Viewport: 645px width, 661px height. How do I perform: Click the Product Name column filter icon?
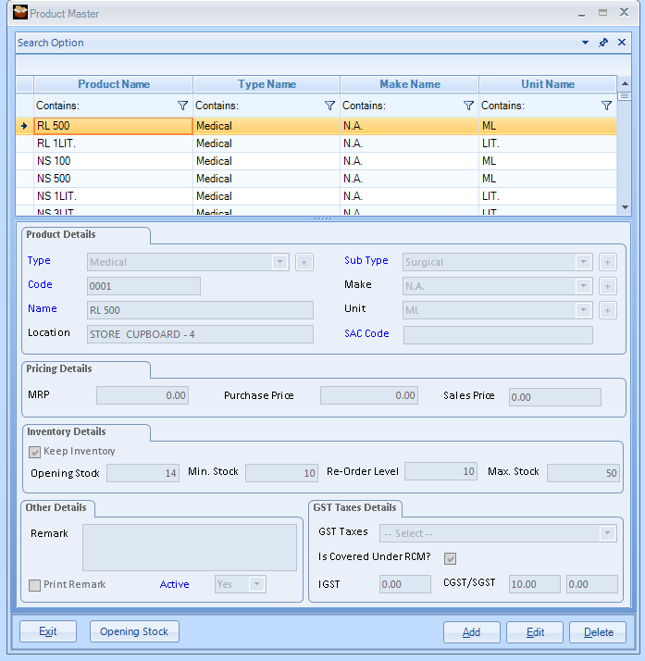coord(182,106)
